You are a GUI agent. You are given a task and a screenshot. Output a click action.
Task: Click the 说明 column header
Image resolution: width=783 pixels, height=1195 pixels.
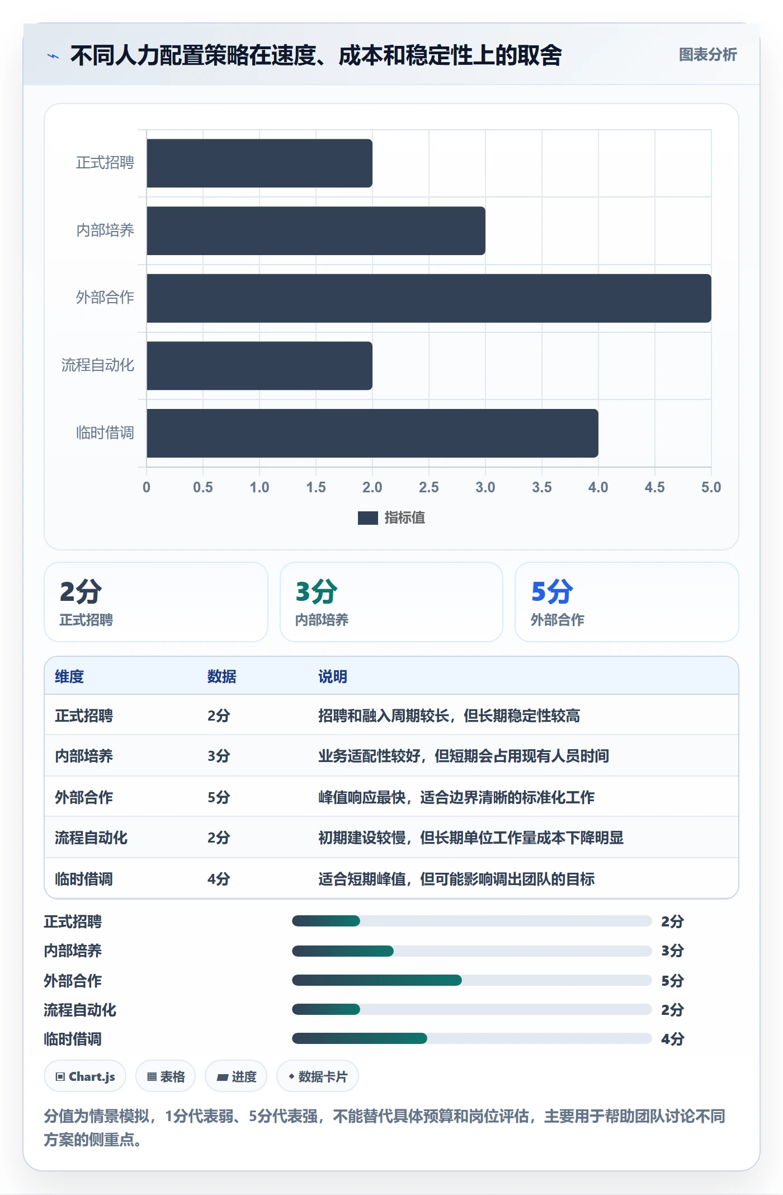click(333, 676)
